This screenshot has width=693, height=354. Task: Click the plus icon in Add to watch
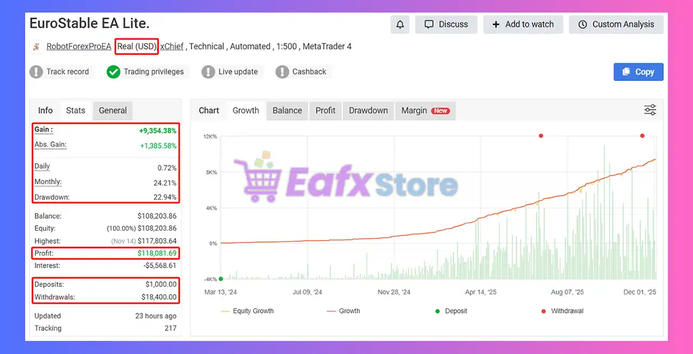496,24
